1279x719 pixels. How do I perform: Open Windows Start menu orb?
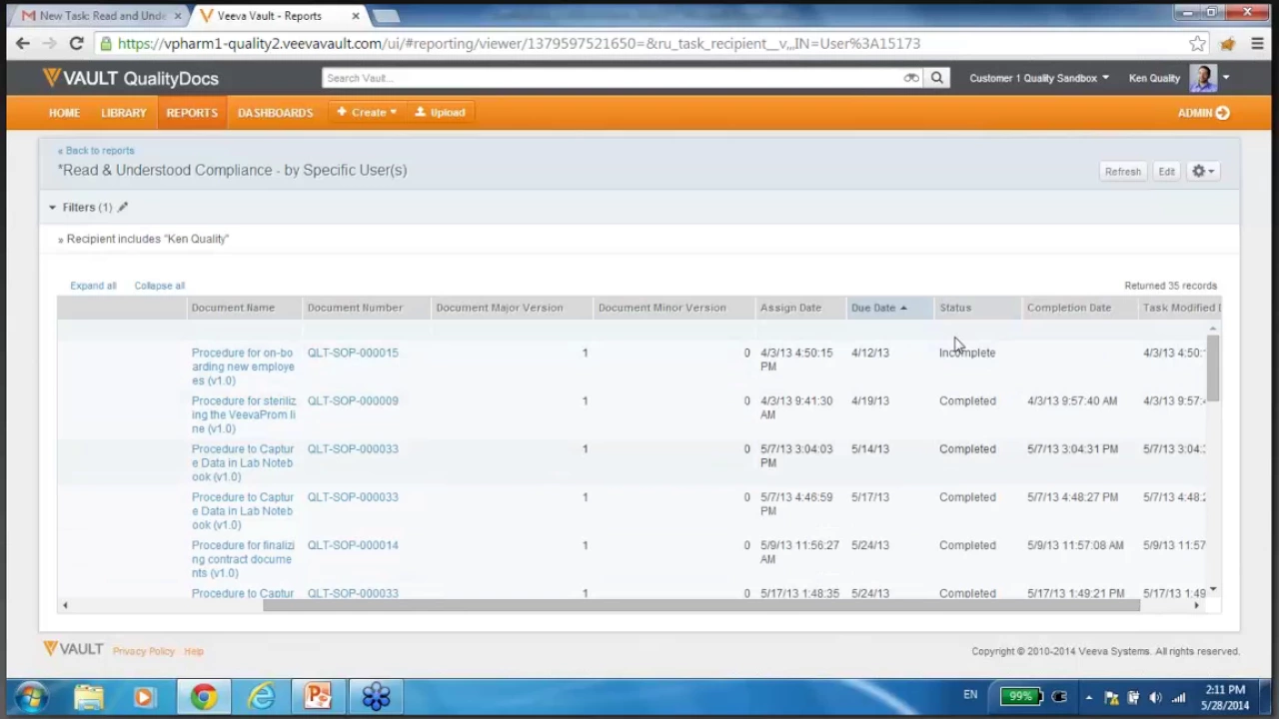(x=30, y=696)
